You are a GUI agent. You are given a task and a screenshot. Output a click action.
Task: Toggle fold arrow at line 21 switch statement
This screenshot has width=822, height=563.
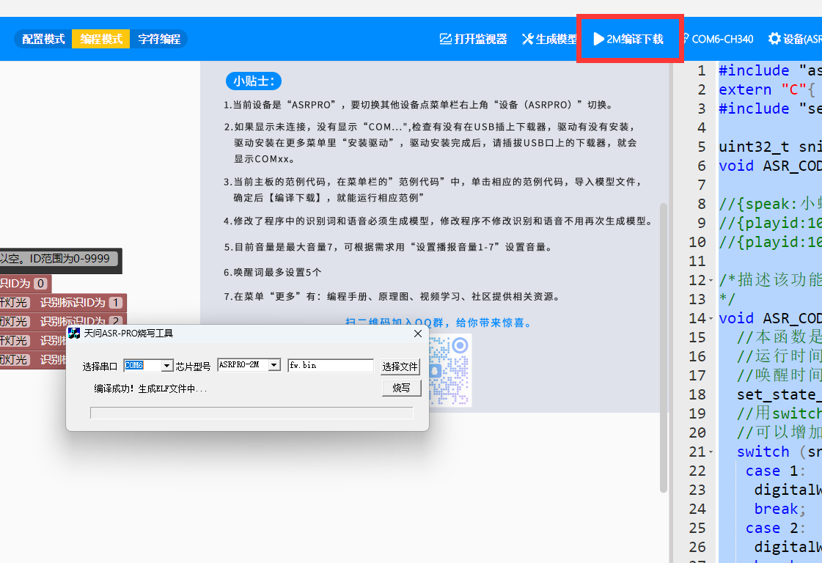(711, 452)
